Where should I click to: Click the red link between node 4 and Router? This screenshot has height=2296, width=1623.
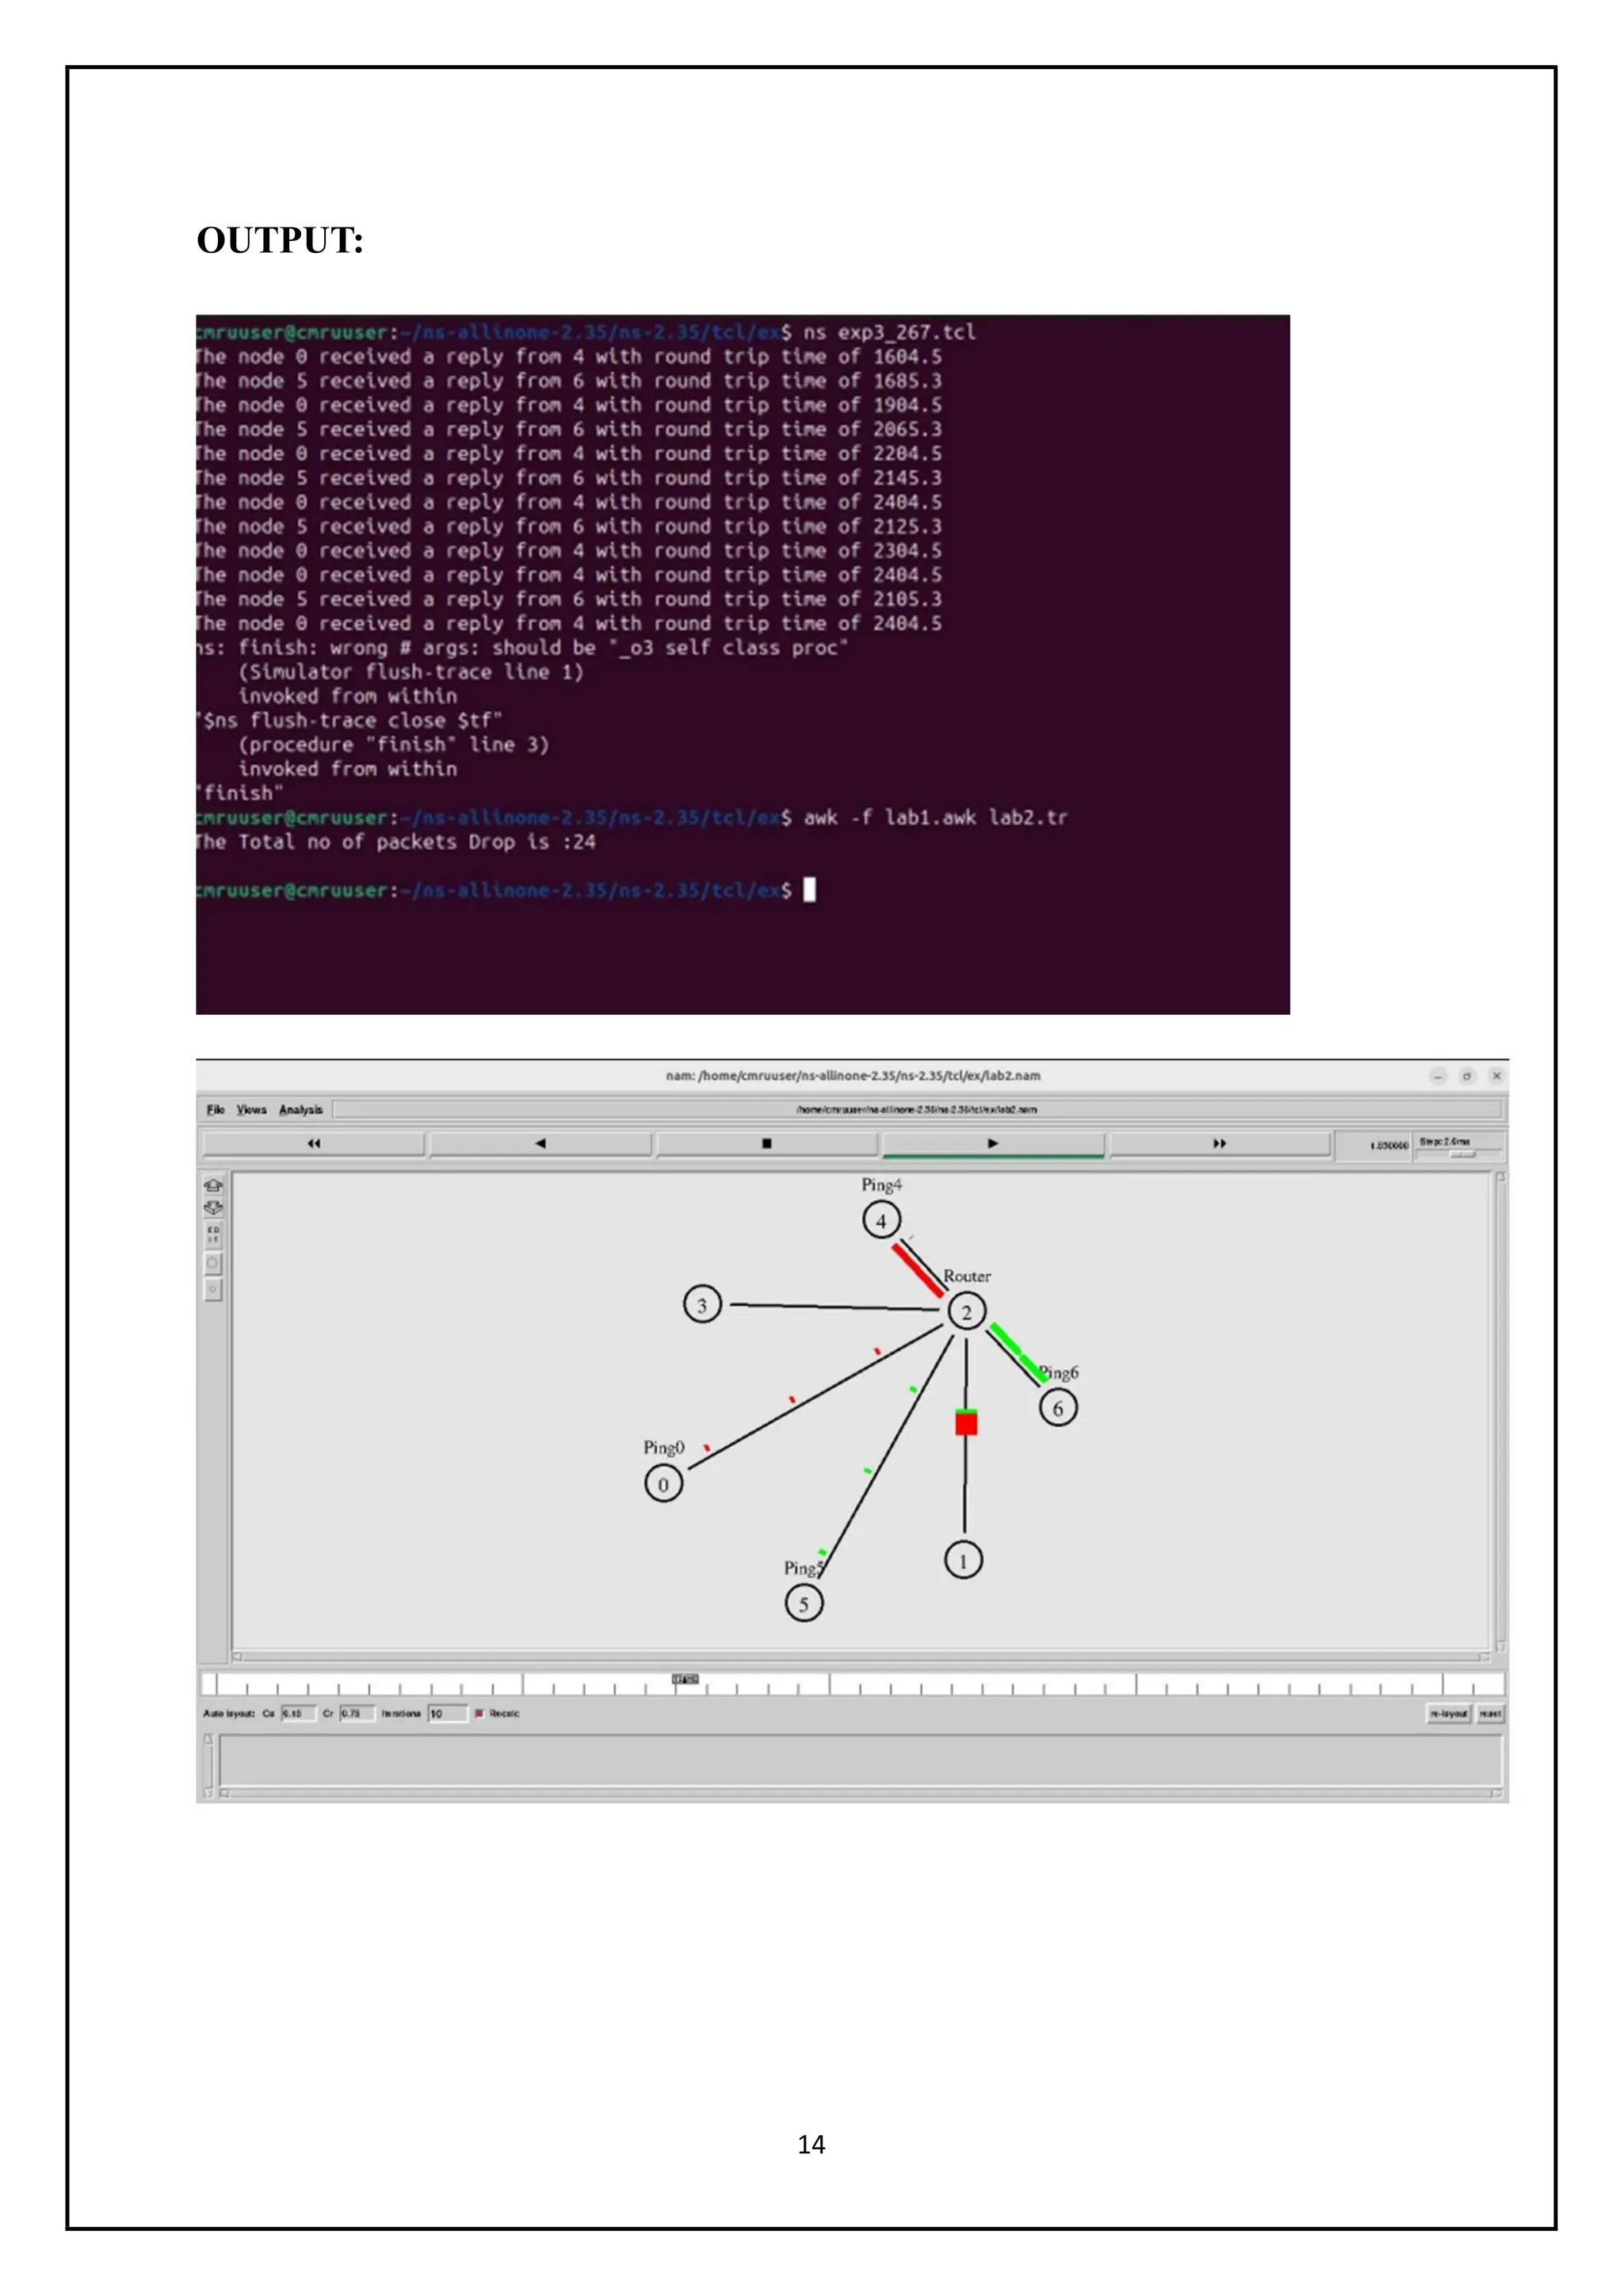pos(919,1270)
